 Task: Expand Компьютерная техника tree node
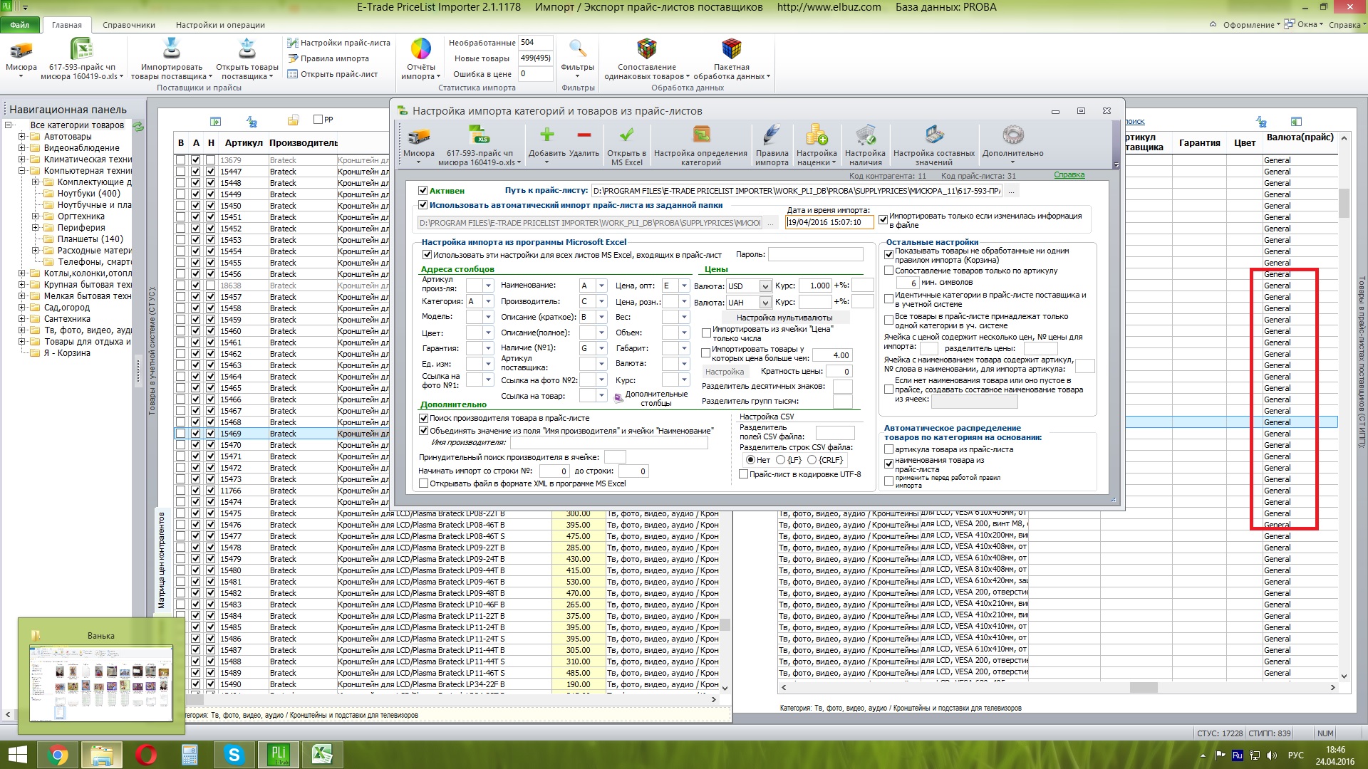coord(22,171)
